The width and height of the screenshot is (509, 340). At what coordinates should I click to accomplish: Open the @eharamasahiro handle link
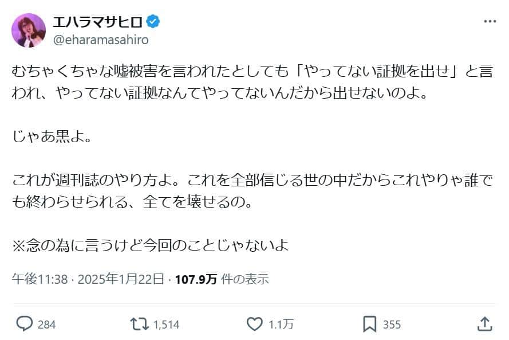[100, 39]
